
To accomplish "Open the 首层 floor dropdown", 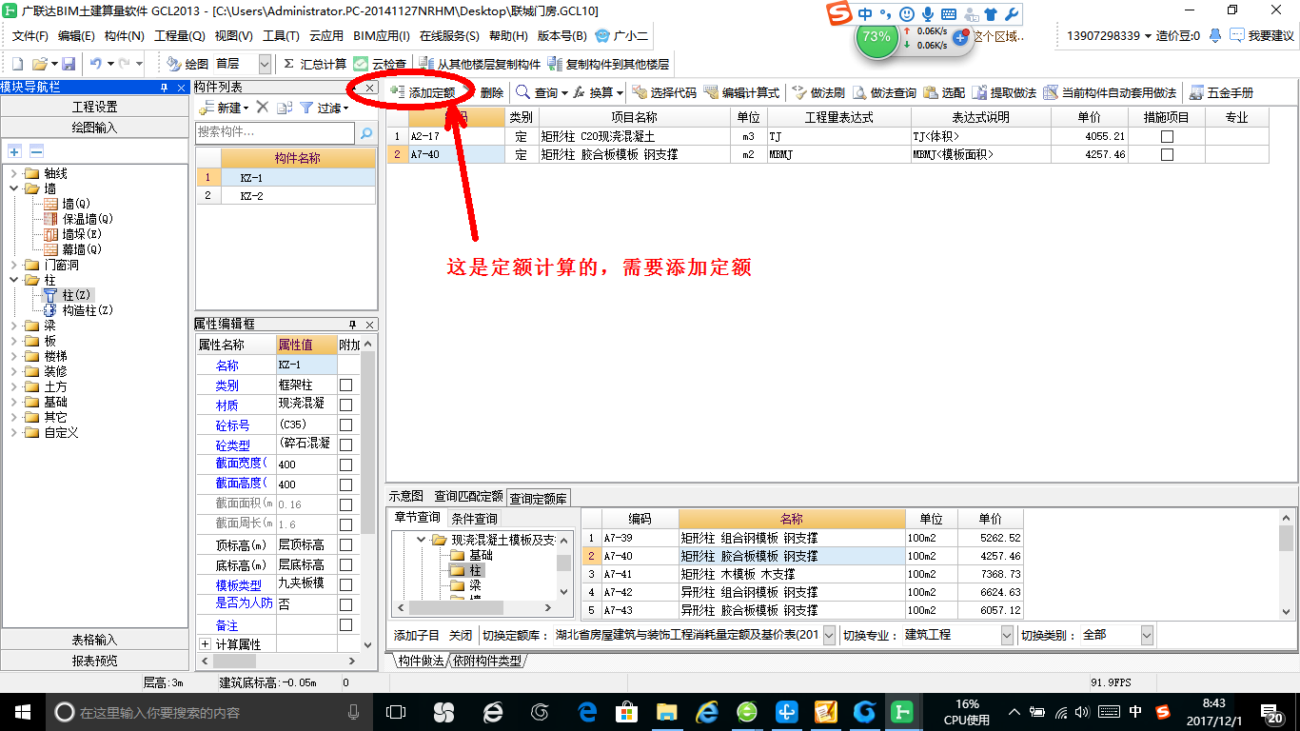I will tap(264, 64).
